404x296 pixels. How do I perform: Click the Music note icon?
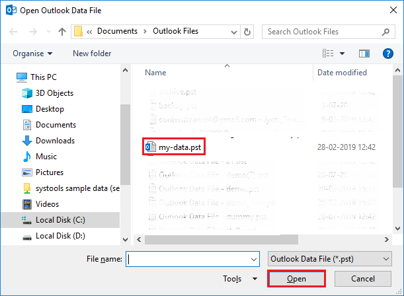[x=27, y=157]
